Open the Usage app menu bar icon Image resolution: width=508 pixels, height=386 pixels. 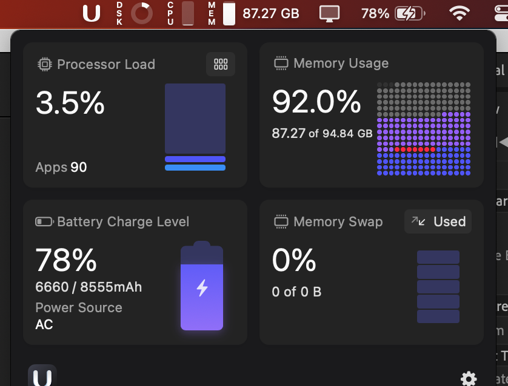pos(91,13)
